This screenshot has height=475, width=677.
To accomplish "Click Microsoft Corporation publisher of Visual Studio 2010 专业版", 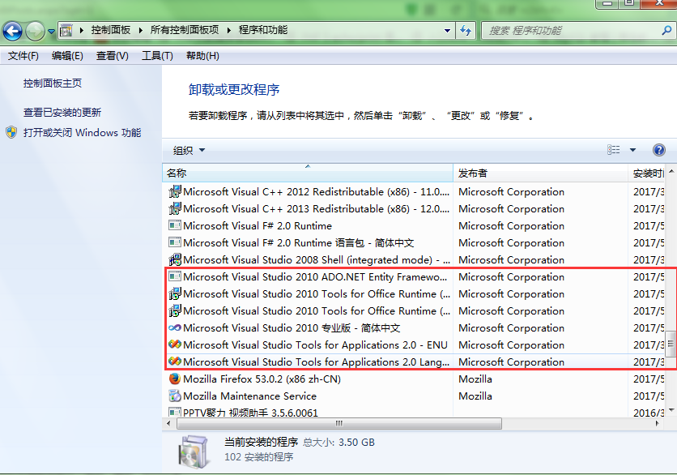I will click(x=511, y=328).
